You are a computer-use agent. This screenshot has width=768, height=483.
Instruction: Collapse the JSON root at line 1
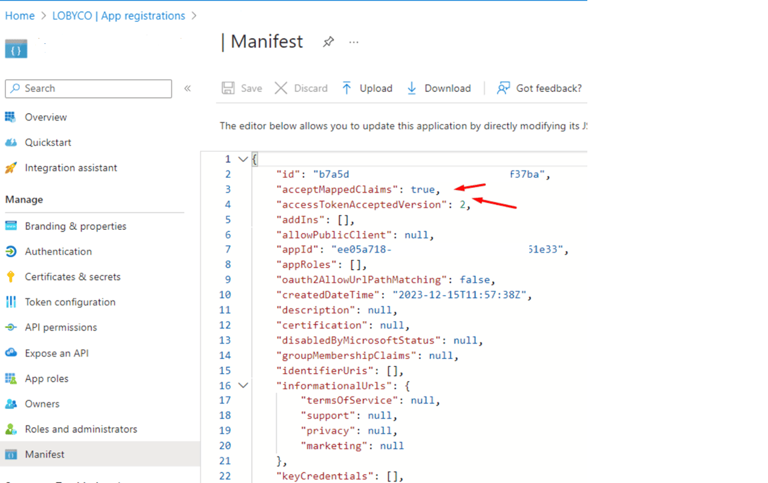pos(243,159)
